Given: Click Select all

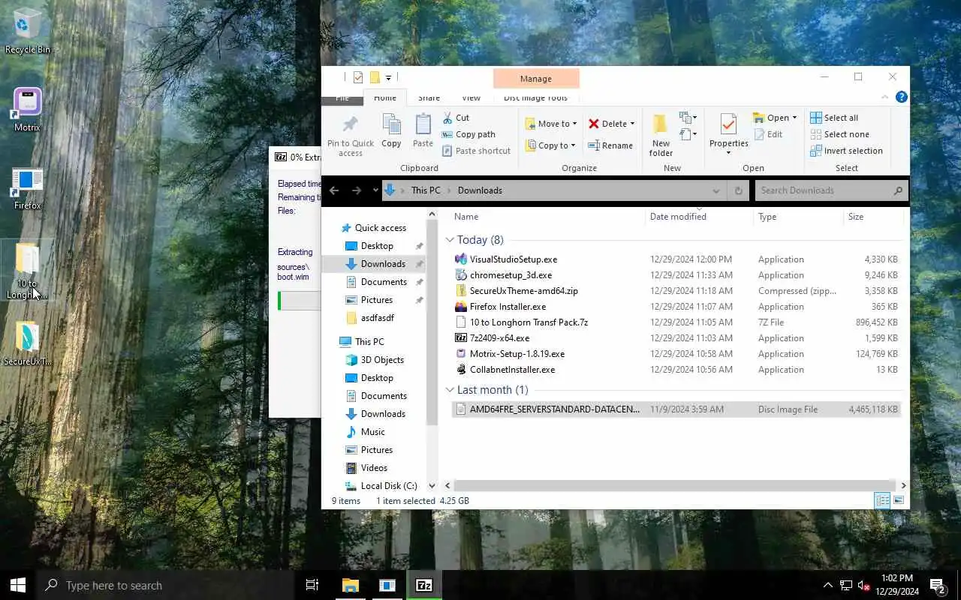Looking at the screenshot, I should coord(834,118).
